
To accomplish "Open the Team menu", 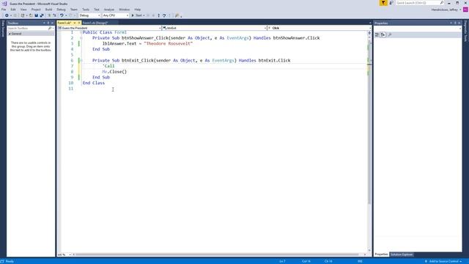I will (x=73, y=10).
